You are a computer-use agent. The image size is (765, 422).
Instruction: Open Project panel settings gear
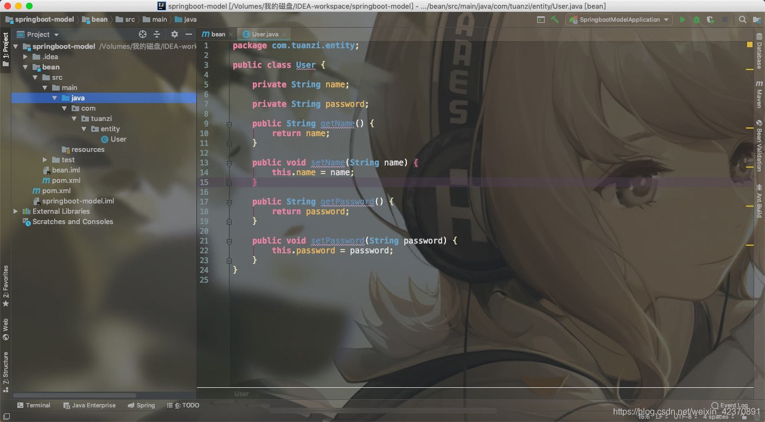pyautogui.click(x=175, y=34)
